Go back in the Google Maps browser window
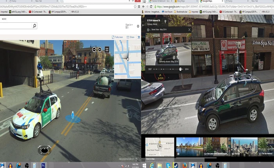Viewport: 274px width, 168px height. click(144, 7)
